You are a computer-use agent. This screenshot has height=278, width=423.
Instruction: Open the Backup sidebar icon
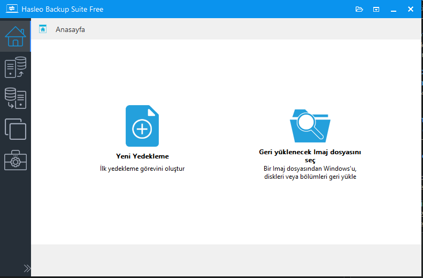pos(16,67)
